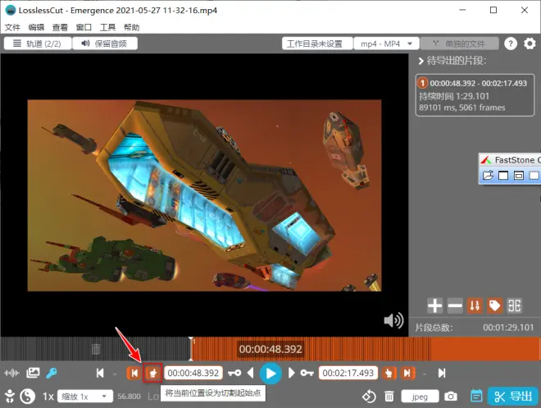Click the FastStone open file icon
Viewport: 541px width, 408px height.
click(x=488, y=176)
